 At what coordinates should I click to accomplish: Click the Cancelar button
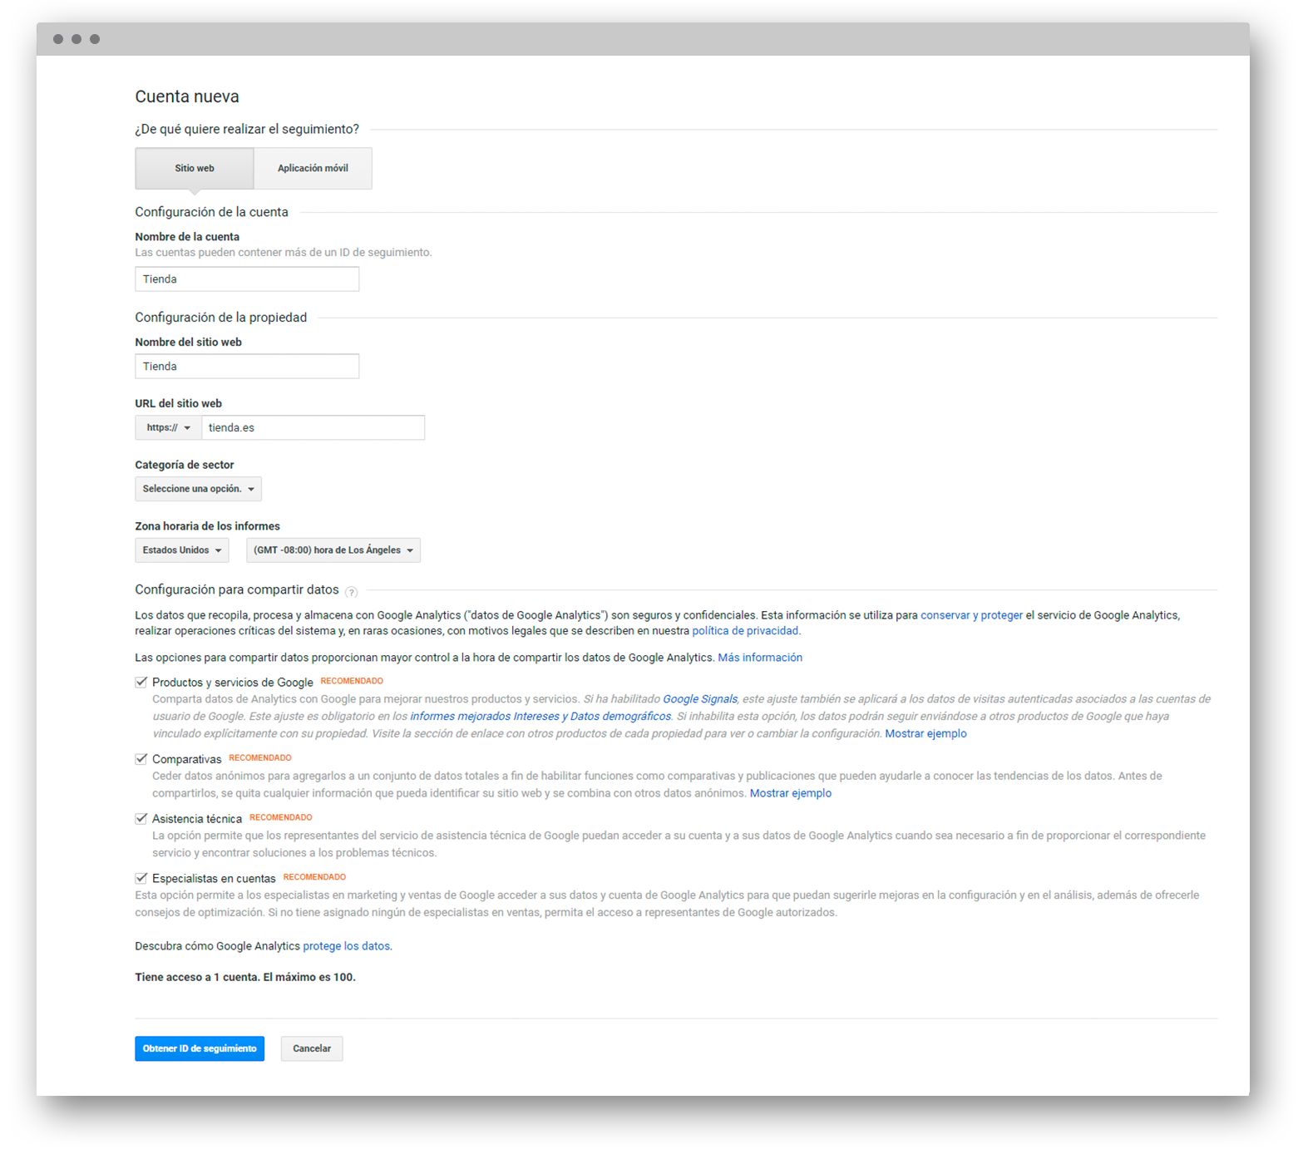coord(312,1048)
